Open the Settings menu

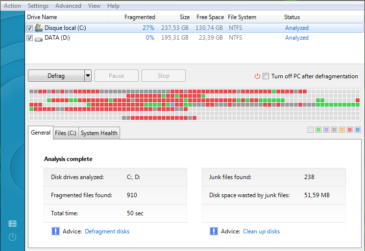(38, 6)
